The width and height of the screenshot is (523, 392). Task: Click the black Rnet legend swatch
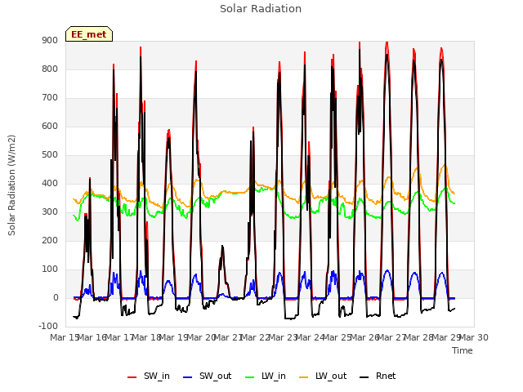tap(364, 377)
